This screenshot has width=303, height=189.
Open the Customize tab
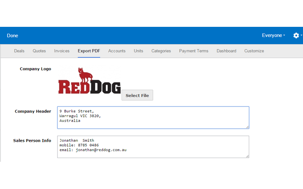254,51
